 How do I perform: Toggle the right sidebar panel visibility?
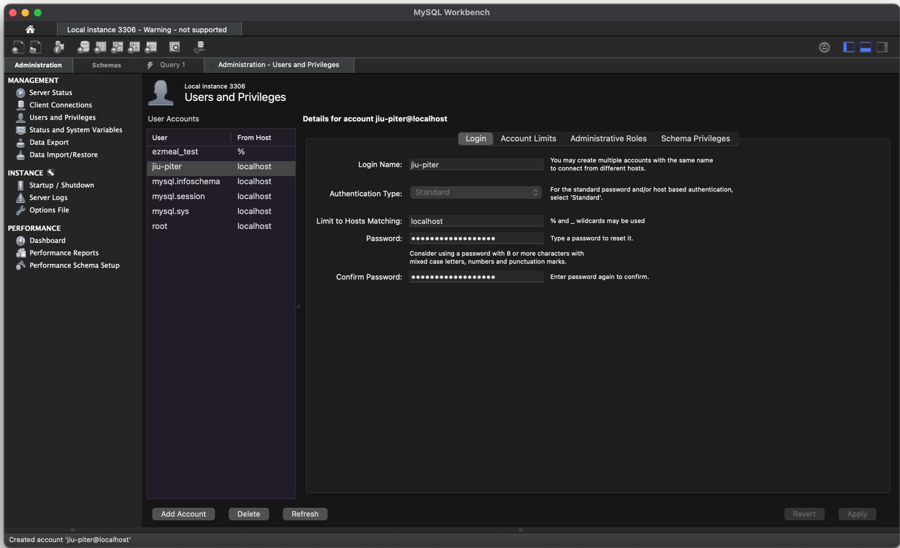pos(882,47)
